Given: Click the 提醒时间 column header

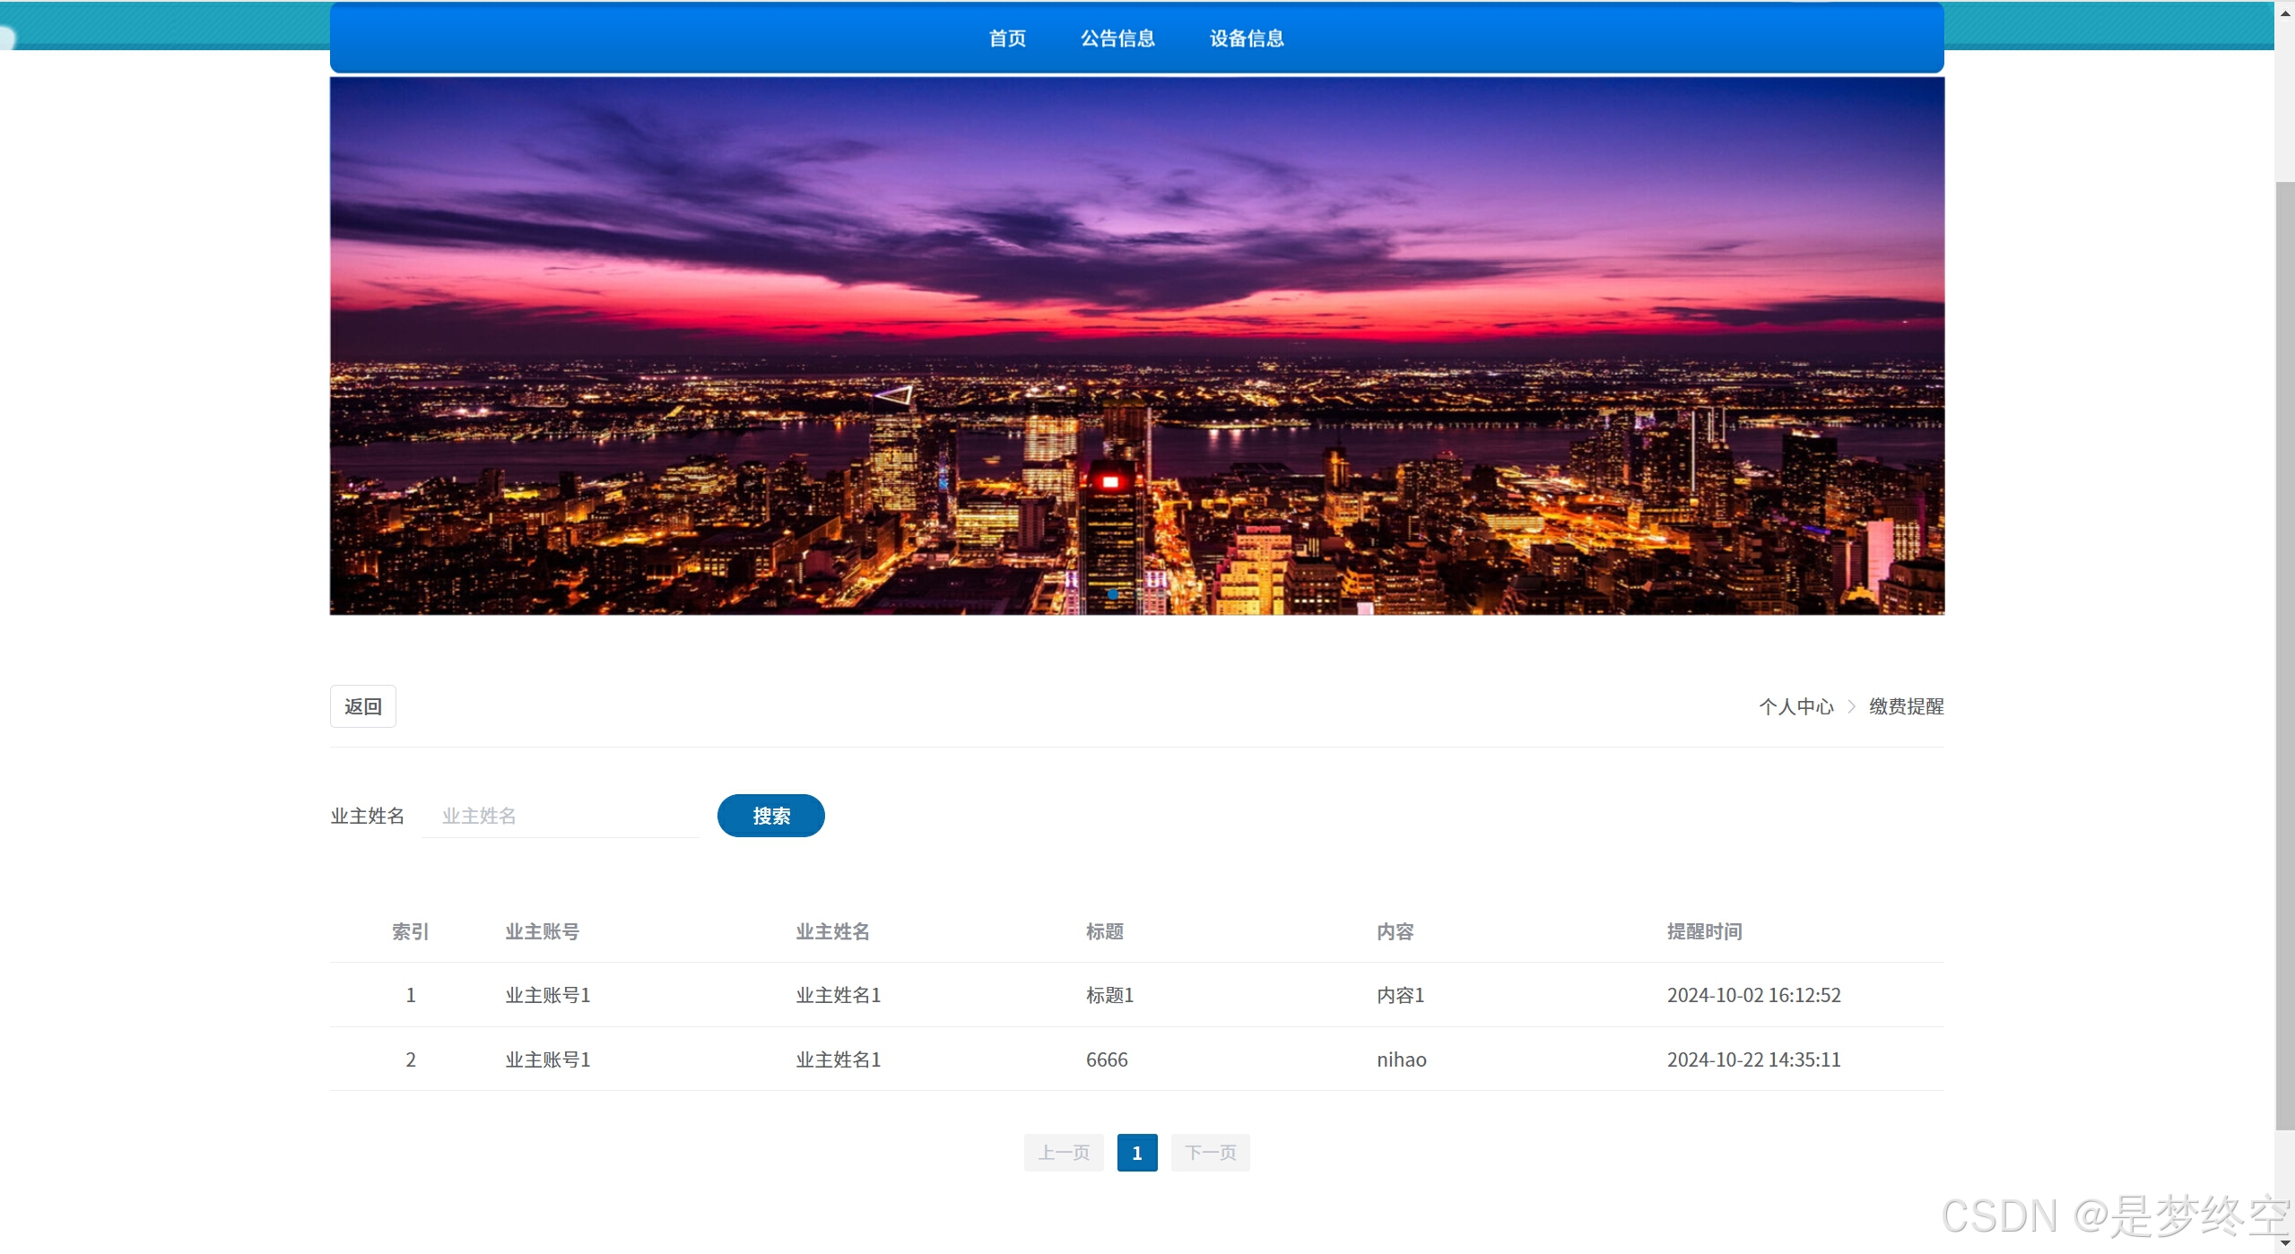Looking at the screenshot, I should click(1704, 931).
